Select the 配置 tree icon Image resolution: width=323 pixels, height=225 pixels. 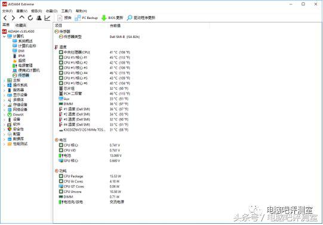pos(10,134)
